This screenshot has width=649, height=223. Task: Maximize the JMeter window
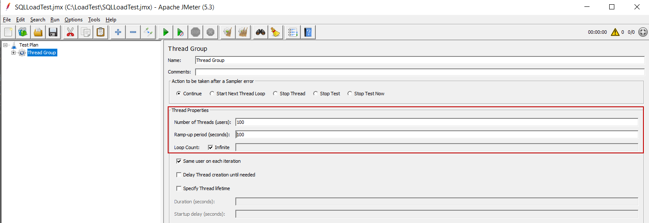(612, 7)
